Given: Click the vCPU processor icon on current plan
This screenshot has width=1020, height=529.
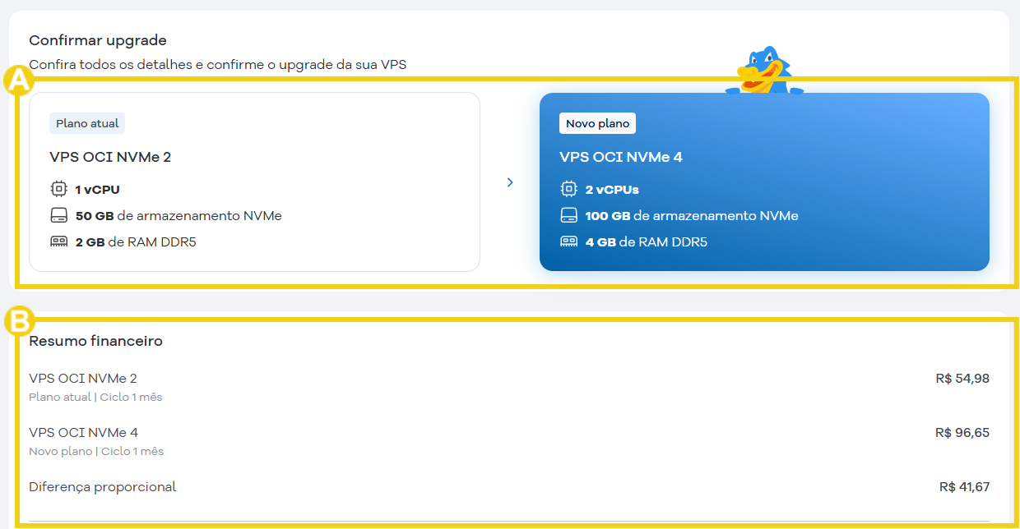Looking at the screenshot, I should [58, 189].
